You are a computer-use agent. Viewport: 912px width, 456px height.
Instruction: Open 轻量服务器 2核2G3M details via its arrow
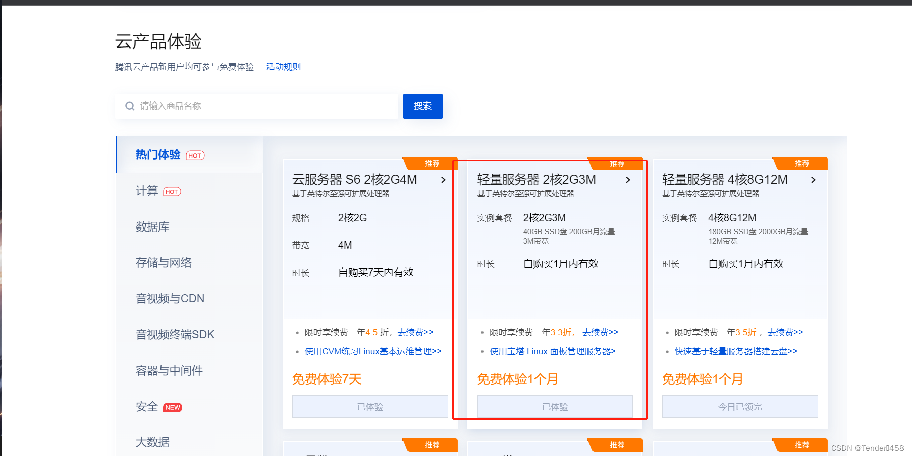pos(628,180)
